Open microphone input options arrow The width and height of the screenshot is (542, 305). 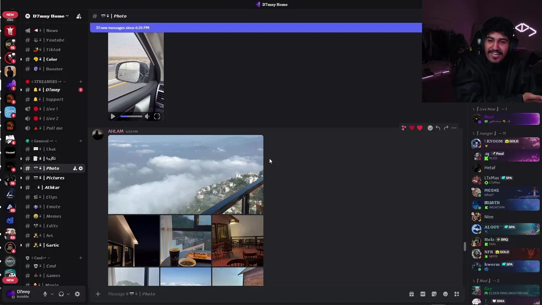52,294
